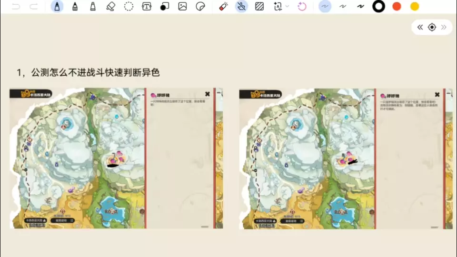Image resolution: width=457 pixels, height=257 pixels.
Task: Close the info panel in right screenshot
Action: click(437, 94)
